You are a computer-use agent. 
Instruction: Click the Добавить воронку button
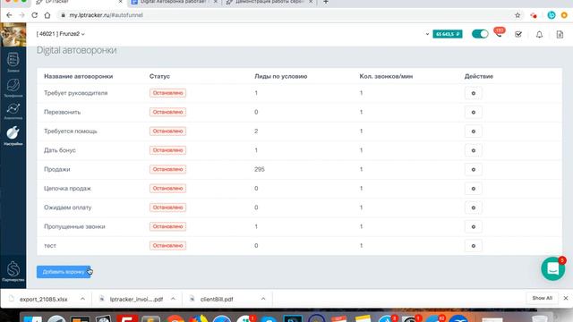(x=64, y=272)
